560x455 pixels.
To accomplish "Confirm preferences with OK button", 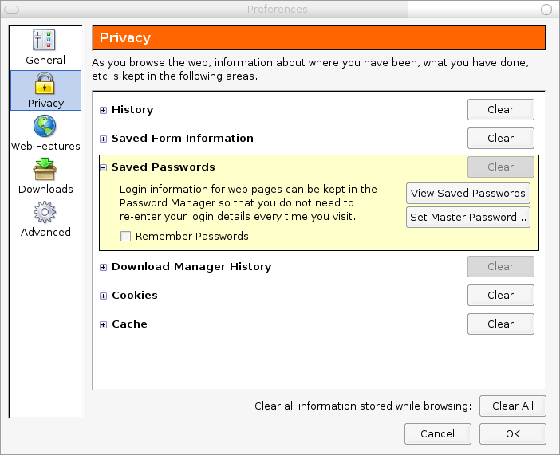I will (x=512, y=434).
